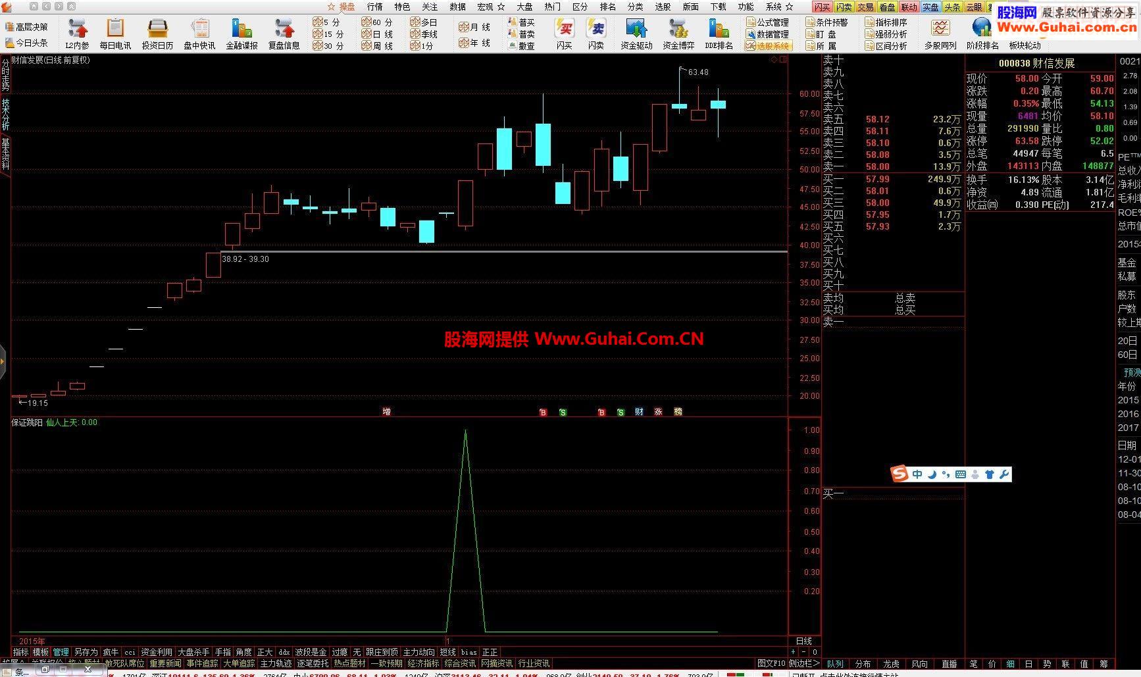This screenshot has width=1141, height=677.
Task: Toggle the 侧边栏 sidebar button
Action: pos(803,663)
